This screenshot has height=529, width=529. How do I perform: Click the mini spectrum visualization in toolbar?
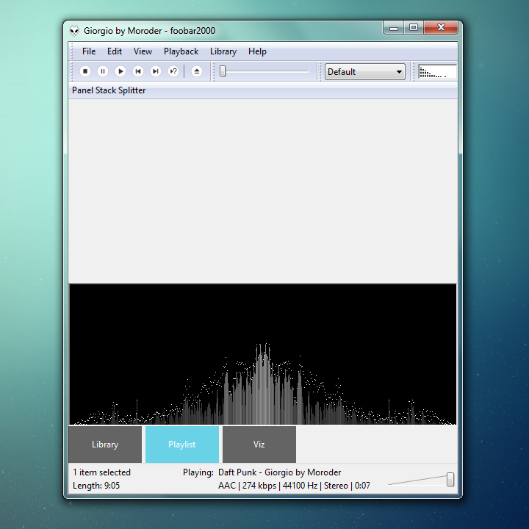tap(437, 72)
